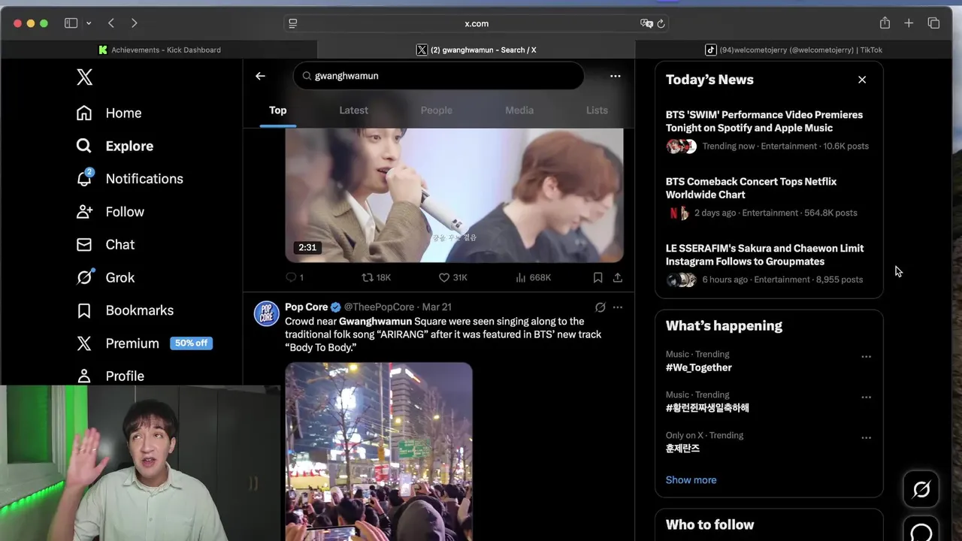The height and width of the screenshot is (541, 962).
Task: Click the Pop Core avatar
Action: pyautogui.click(x=267, y=313)
